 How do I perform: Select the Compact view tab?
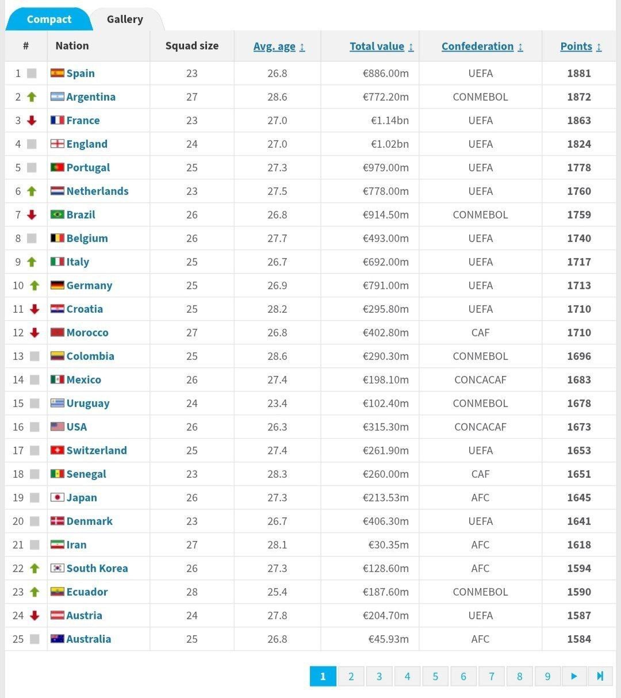49,19
